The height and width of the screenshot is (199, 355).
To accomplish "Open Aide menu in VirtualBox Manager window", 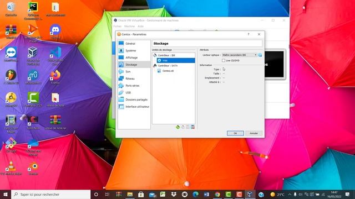I will click(x=140, y=27).
